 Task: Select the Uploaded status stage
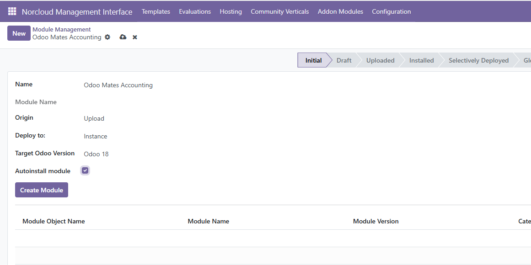pyautogui.click(x=381, y=60)
